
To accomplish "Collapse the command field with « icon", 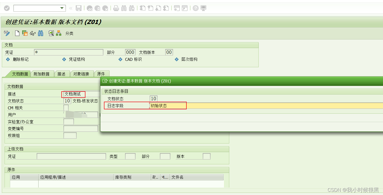I will [x=71, y=8].
